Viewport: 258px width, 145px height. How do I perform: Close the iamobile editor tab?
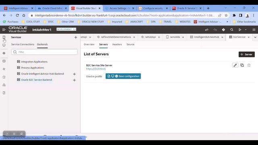pyautogui.click(x=183, y=37)
